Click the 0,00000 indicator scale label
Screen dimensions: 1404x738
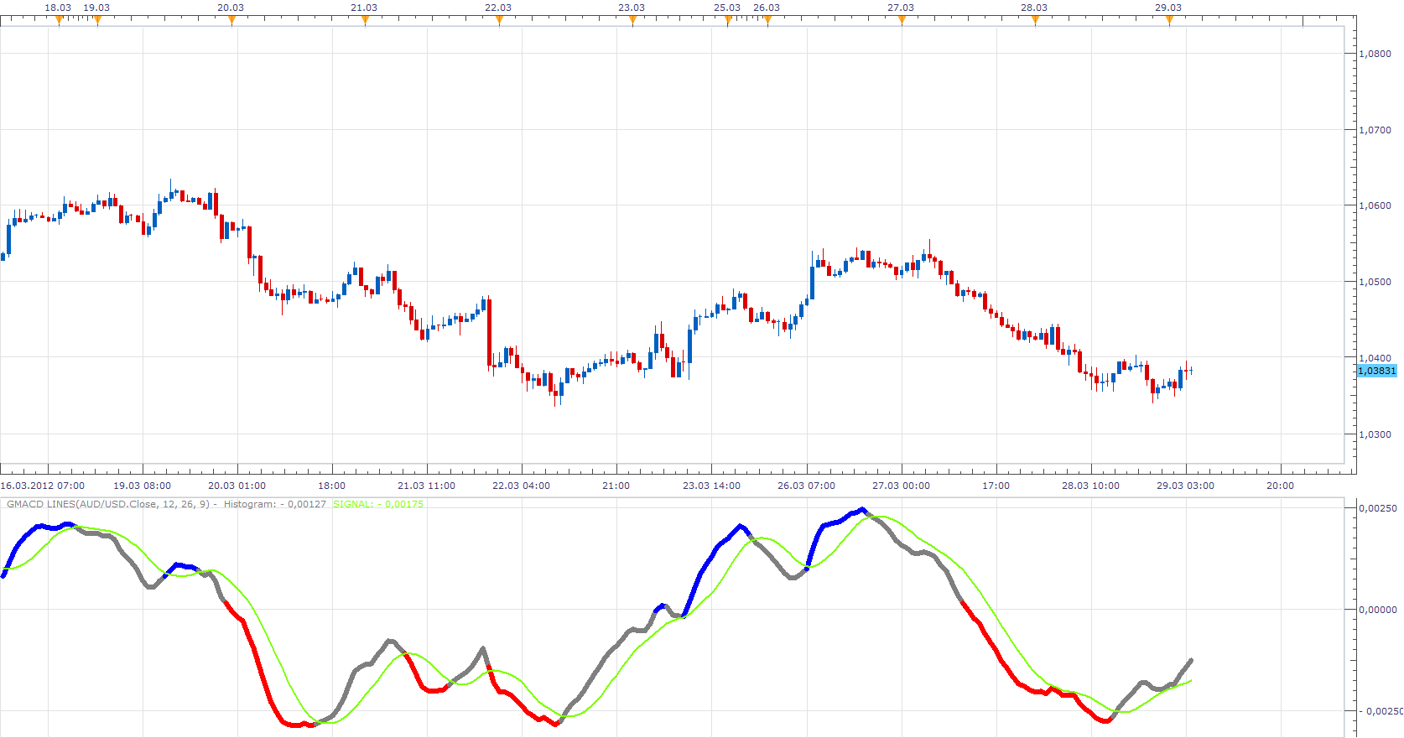click(1378, 610)
